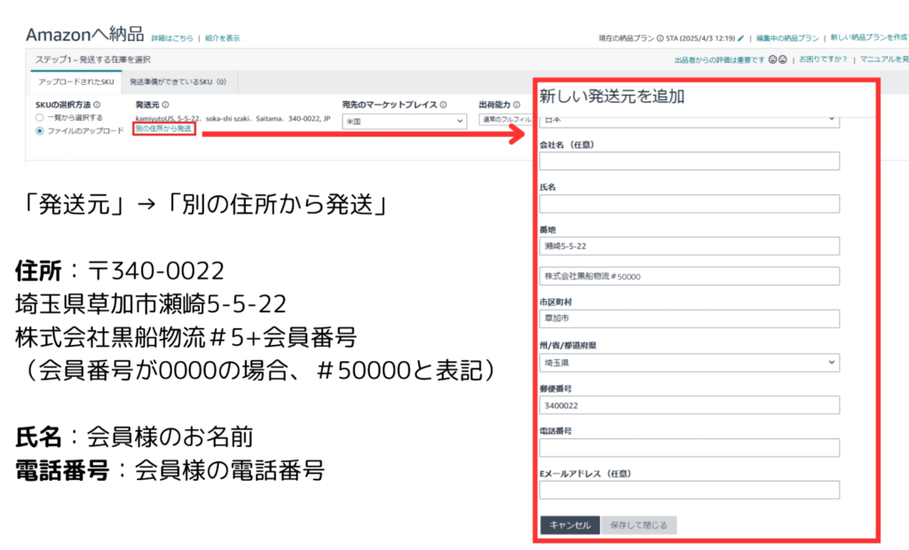Click the 別の住所から発送 link
The width and height of the screenshot is (909, 550).
(x=163, y=129)
